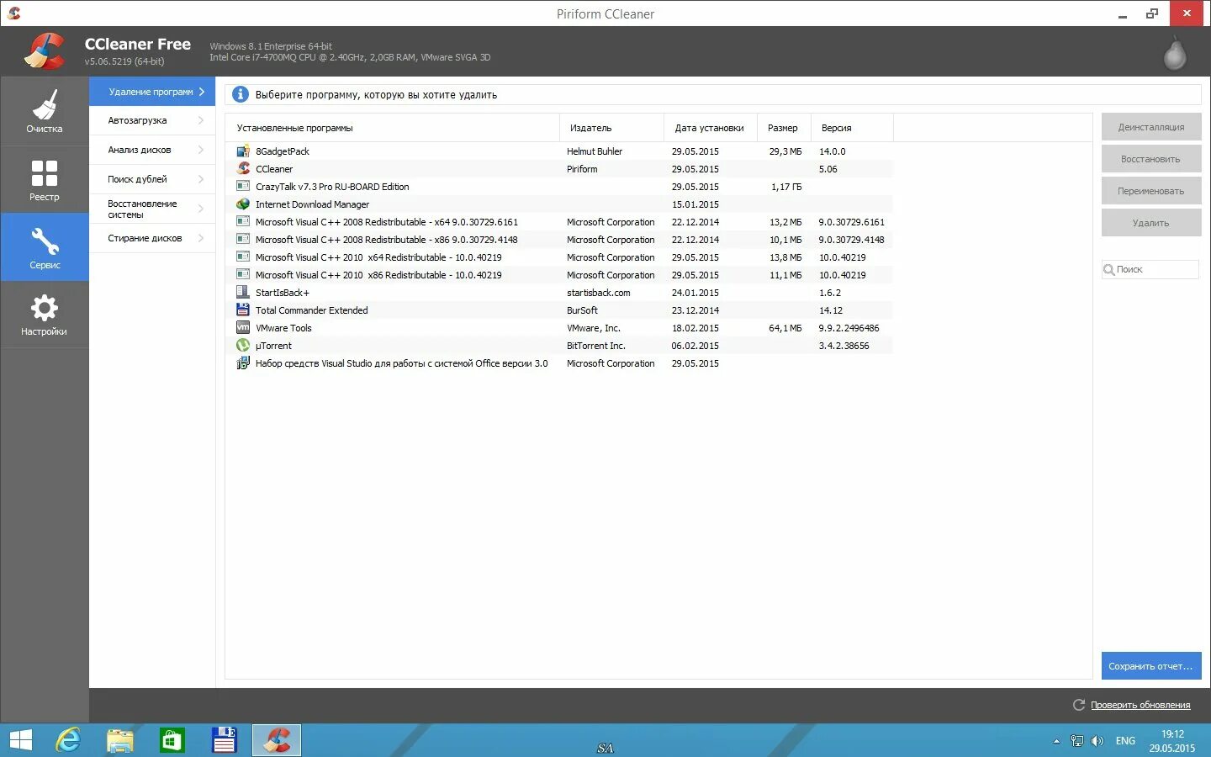Select the Удаление программ tab
Image resolution: width=1211 pixels, height=757 pixels.
point(152,92)
